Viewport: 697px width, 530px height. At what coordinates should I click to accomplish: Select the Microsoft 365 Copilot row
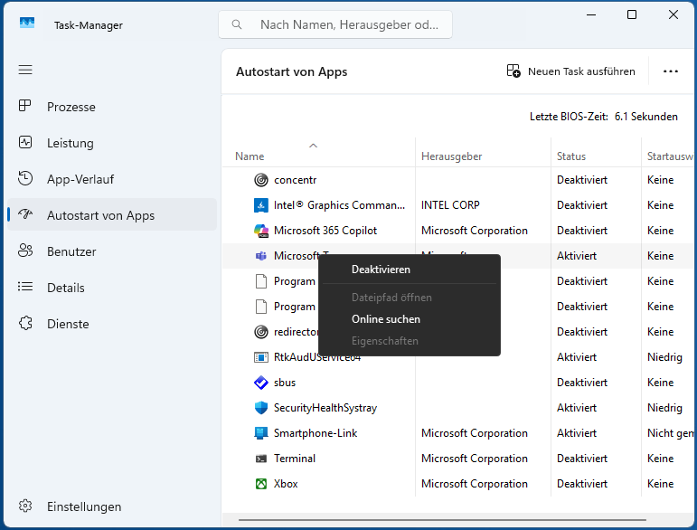[325, 231]
